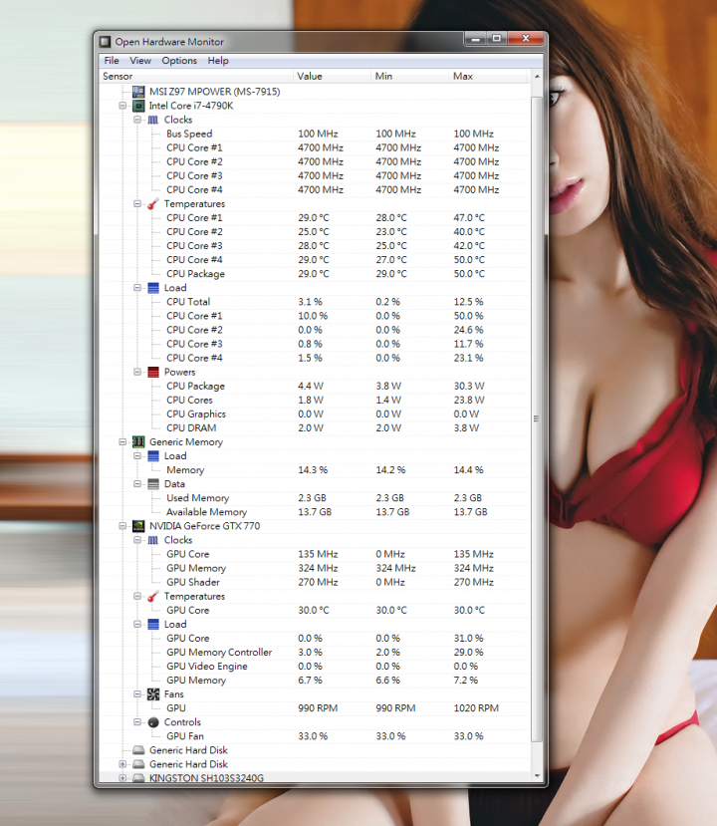
Task: Click the KINGSTON SH103S3240G drive icon
Action: click(x=138, y=778)
